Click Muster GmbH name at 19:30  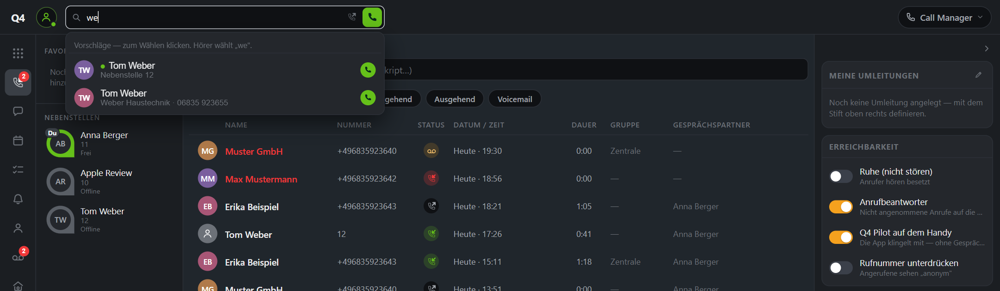(x=254, y=152)
